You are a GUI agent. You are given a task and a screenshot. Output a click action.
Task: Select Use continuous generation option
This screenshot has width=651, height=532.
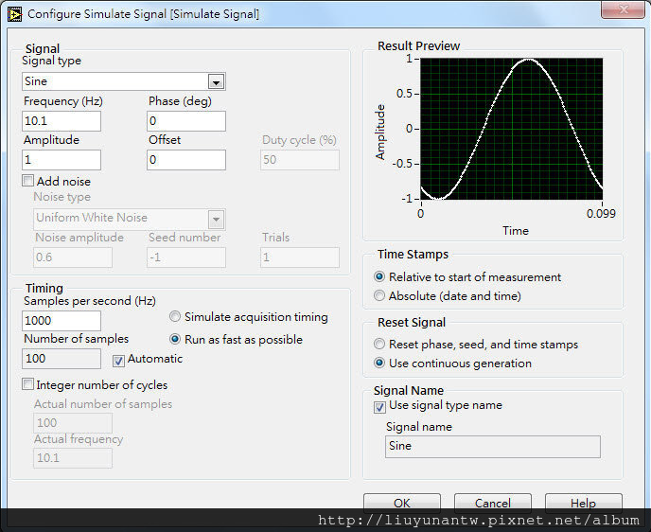coord(379,363)
